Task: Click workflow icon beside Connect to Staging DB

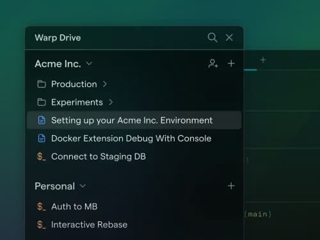Action: point(41,157)
